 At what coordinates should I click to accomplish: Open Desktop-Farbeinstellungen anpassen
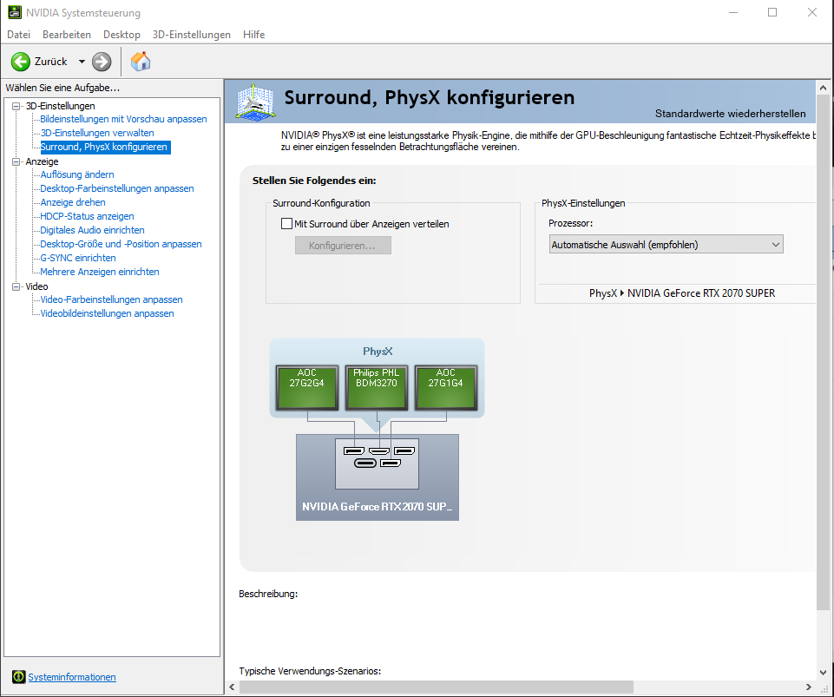tap(117, 188)
